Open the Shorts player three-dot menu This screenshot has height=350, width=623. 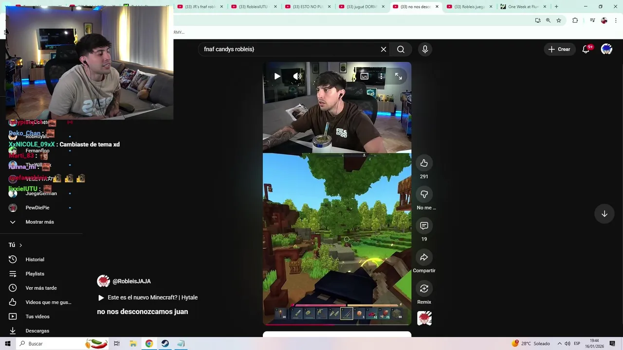click(381, 76)
